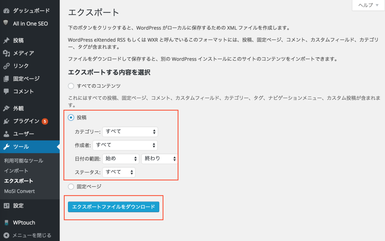Click the plug icon beside プラグイン

coord(6,121)
